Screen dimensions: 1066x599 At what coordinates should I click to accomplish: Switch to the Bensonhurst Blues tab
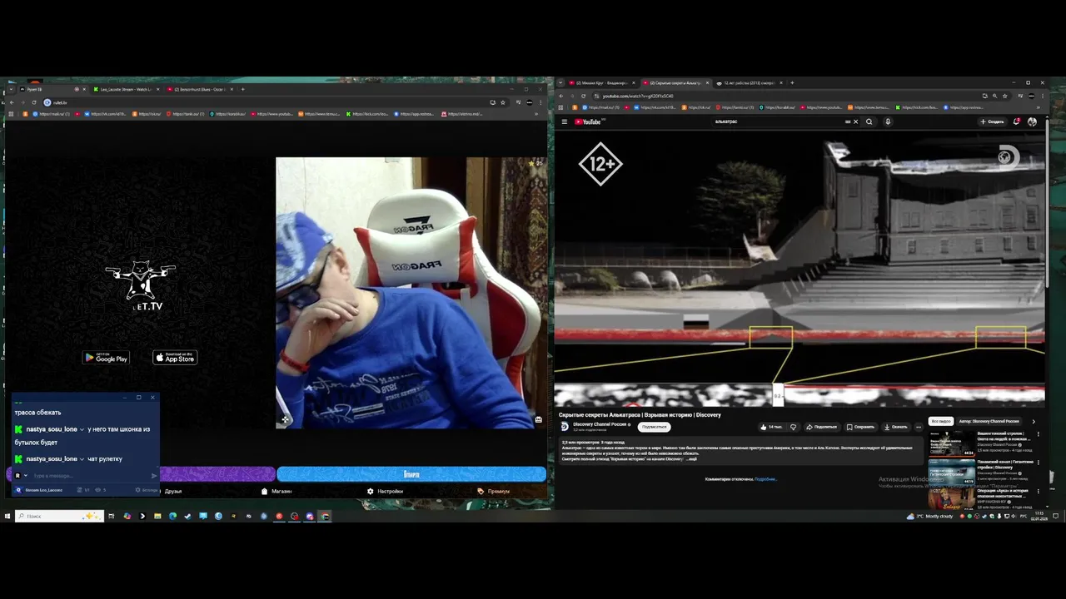(x=199, y=89)
